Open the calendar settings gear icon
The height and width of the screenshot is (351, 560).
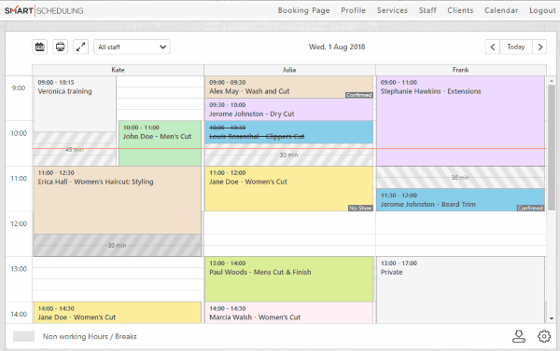click(x=544, y=336)
